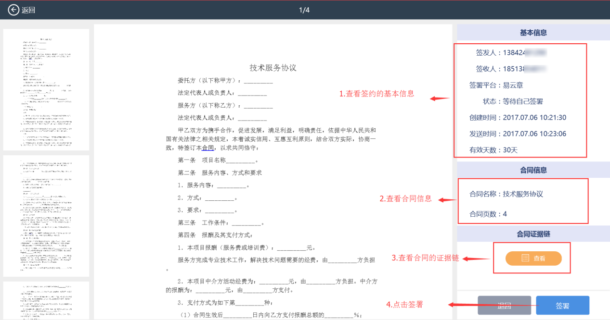This screenshot has height=320, width=610.
Task: Click the 签发人 phone number
Action: (x=525, y=53)
